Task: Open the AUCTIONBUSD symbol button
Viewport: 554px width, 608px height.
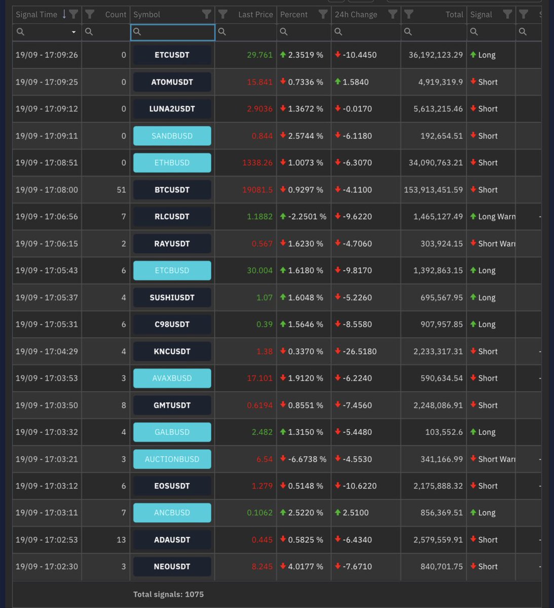Action: click(172, 459)
